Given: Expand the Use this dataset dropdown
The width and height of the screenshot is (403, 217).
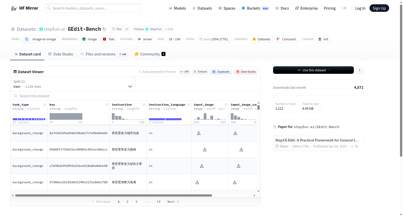Looking at the screenshot, I should pos(313,70).
